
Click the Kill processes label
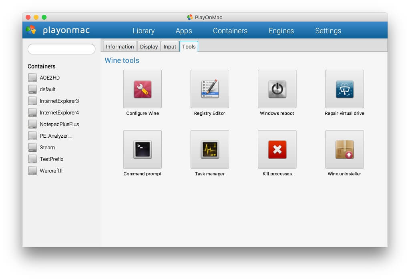(277, 174)
